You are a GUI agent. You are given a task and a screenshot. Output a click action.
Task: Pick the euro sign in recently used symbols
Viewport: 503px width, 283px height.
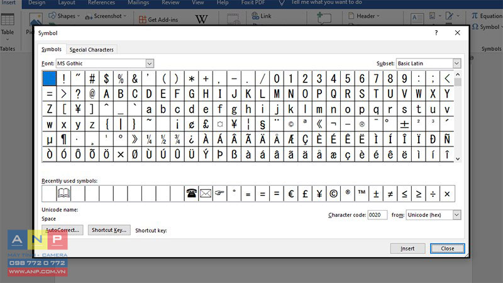click(290, 194)
